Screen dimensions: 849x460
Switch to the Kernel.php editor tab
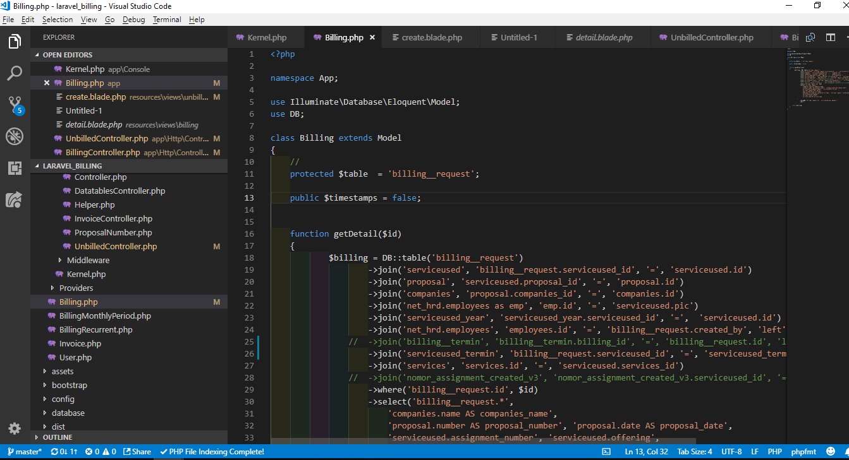tap(266, 38)
